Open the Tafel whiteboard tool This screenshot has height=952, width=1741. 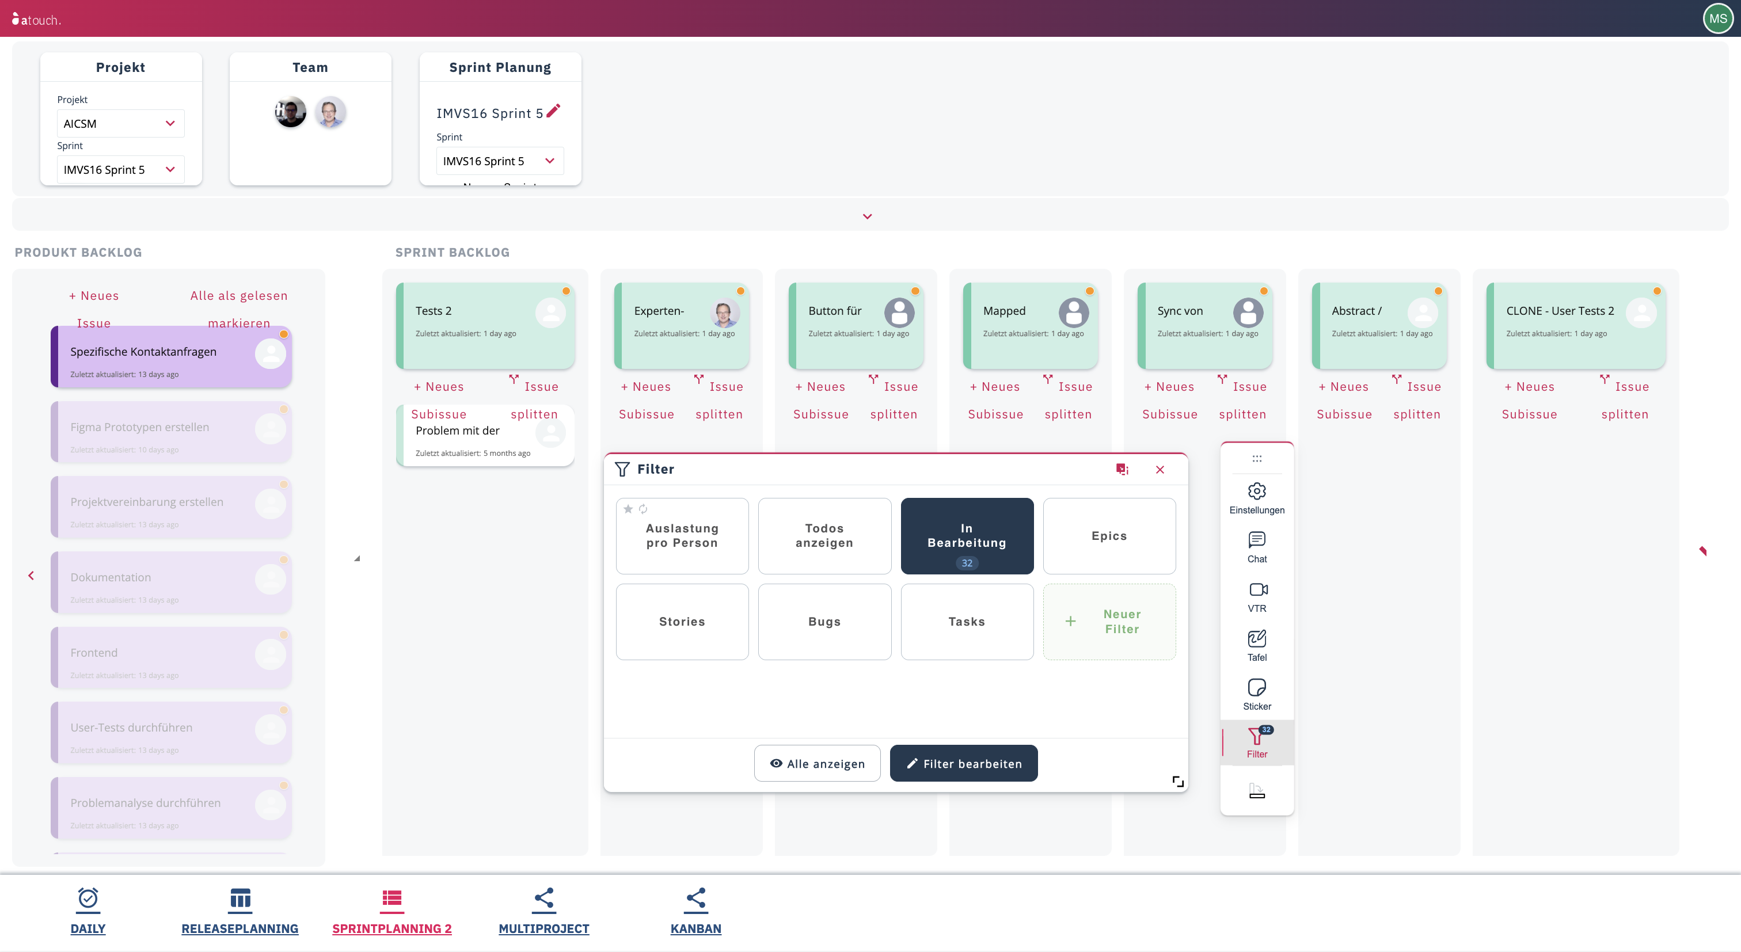click(1256, 646)
